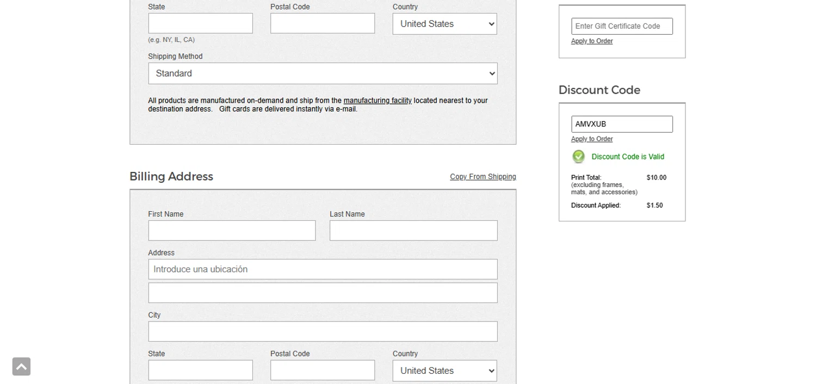Click the Discount Code is Valid text
This screenshot has height=384, width=816.
pyautogui.click(x=628, y=157)
